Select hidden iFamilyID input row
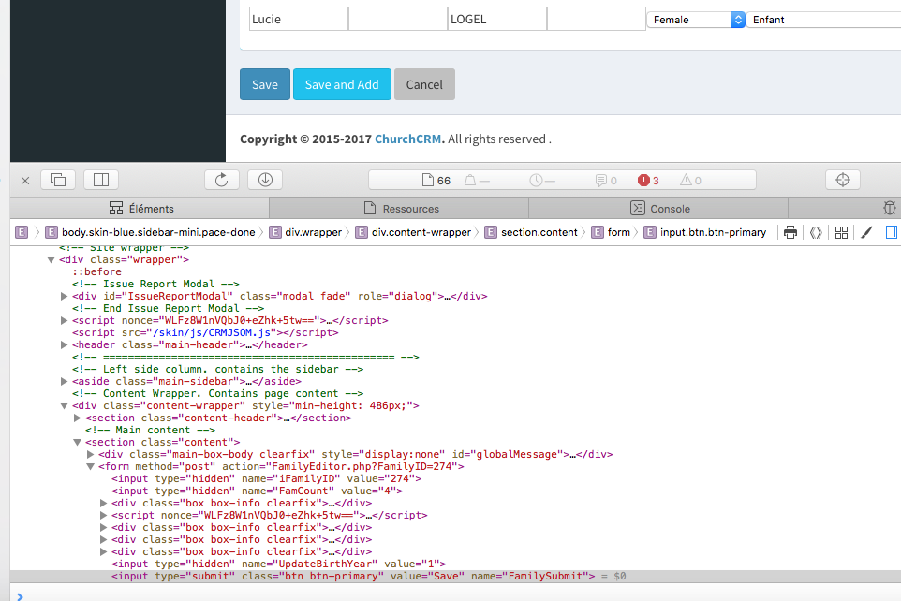The image size is (901, 601). coord(267,478)
